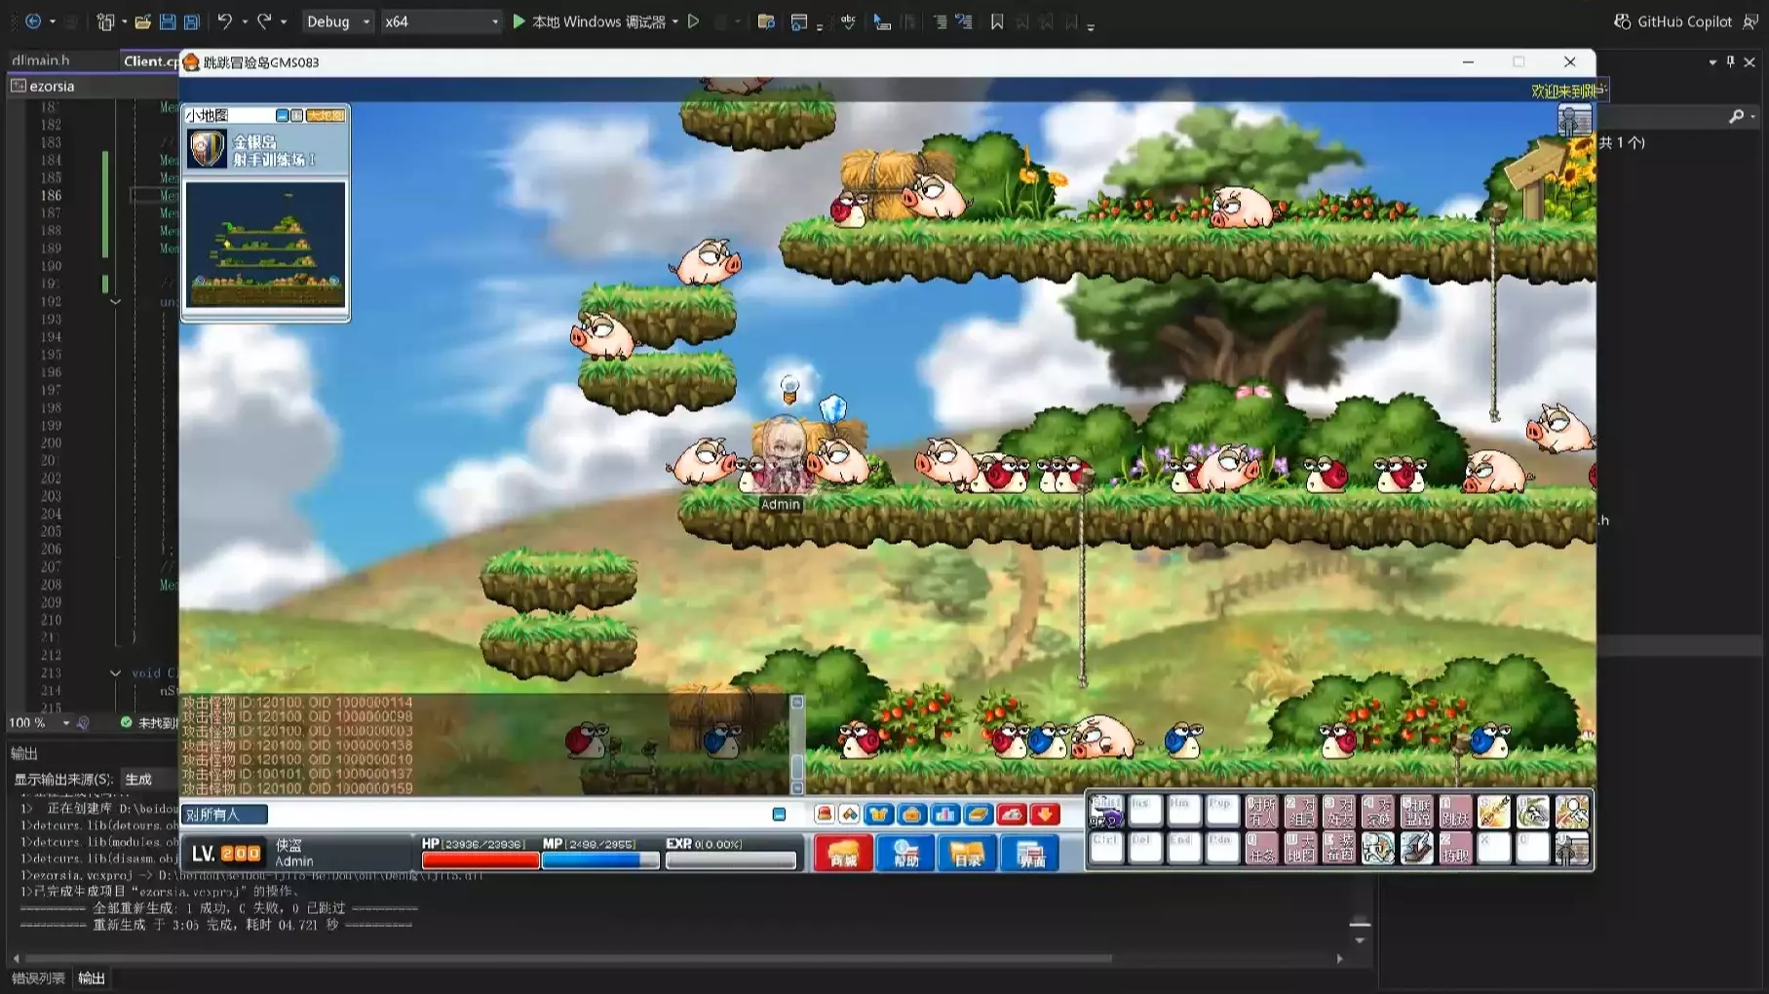This screenshot has height=994, width=1769.
Task: Click the Redo arrow in Visual Studio
Action: click(263, 21)
